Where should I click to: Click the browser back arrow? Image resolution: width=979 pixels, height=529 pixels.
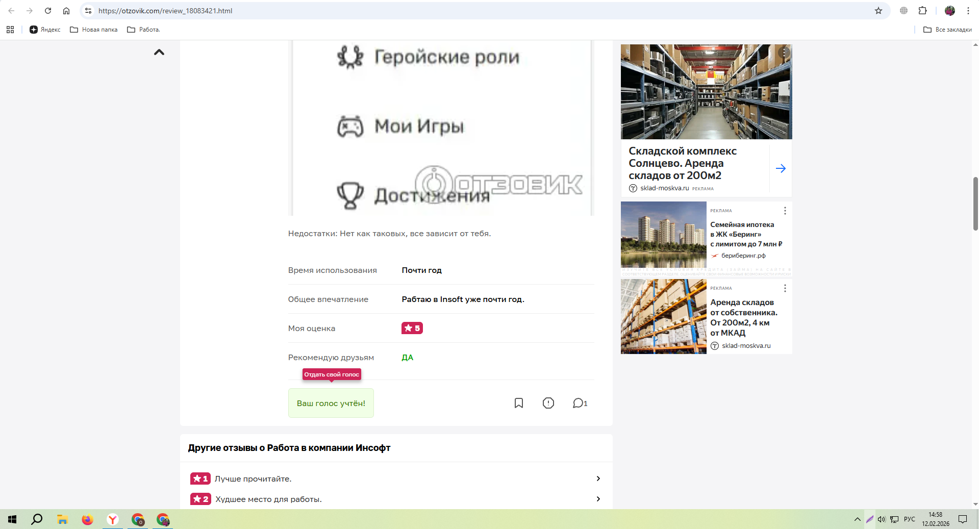11,11
